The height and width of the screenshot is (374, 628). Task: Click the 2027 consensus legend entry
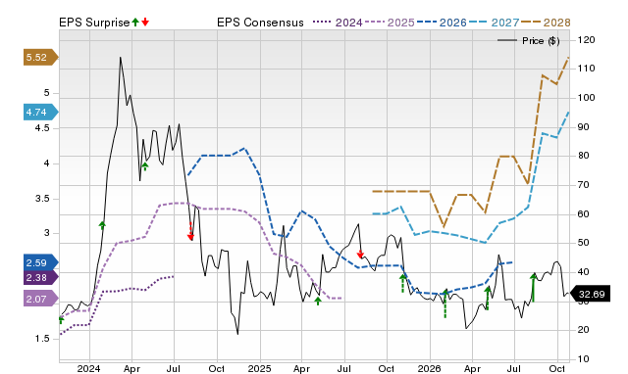[495, 23]
